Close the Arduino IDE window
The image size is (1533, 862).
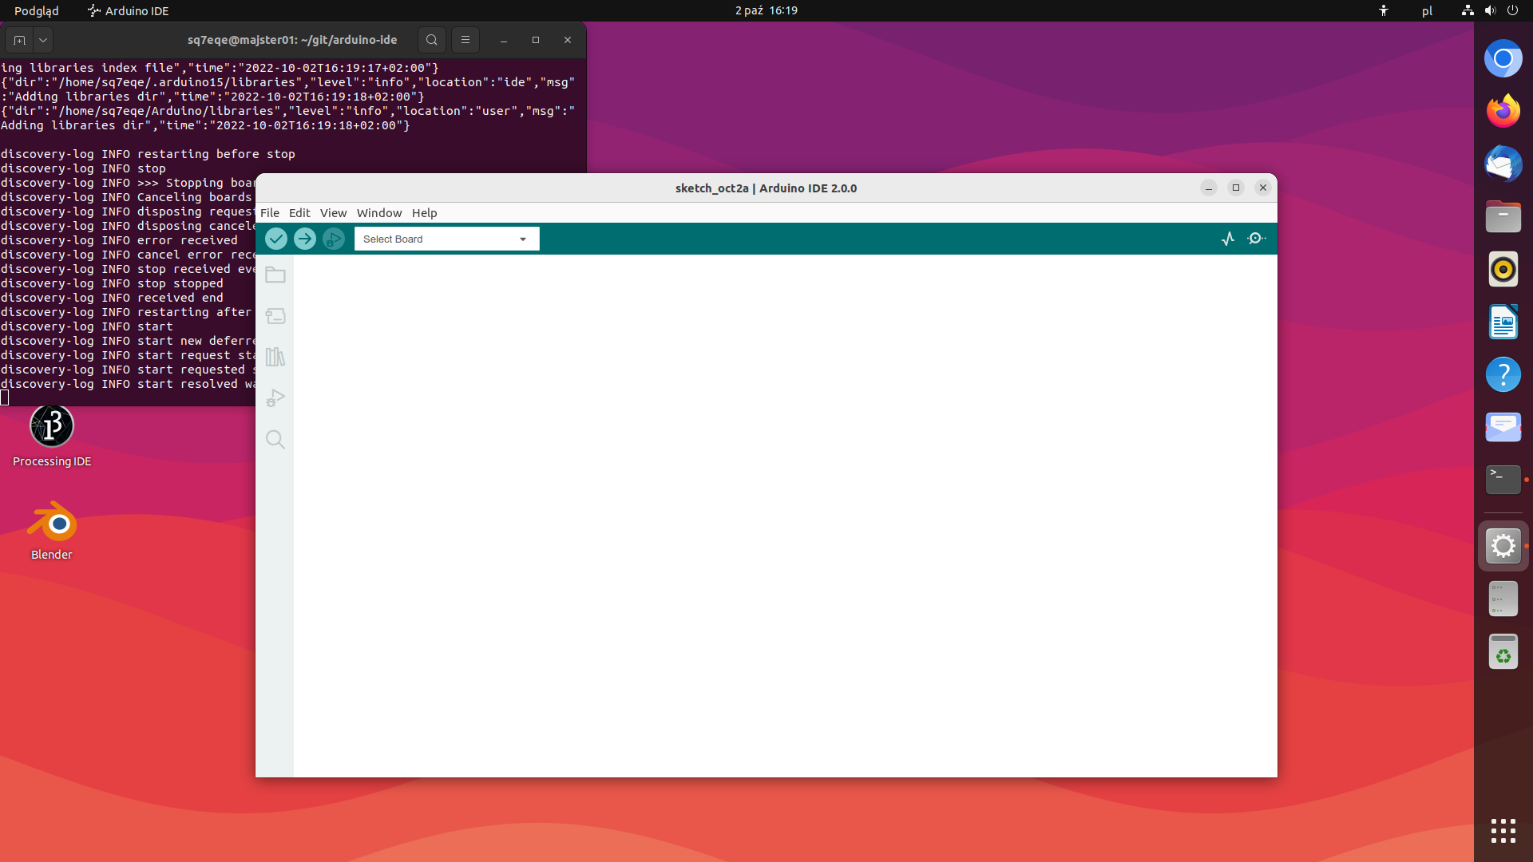1263,188
